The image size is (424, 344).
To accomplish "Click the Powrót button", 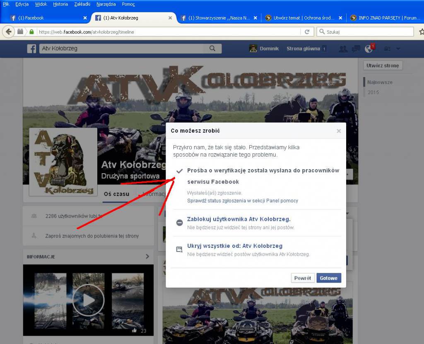I will 303,278.
